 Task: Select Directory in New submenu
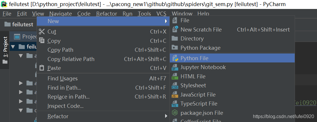pyautogui.click(x=232, y=38)
